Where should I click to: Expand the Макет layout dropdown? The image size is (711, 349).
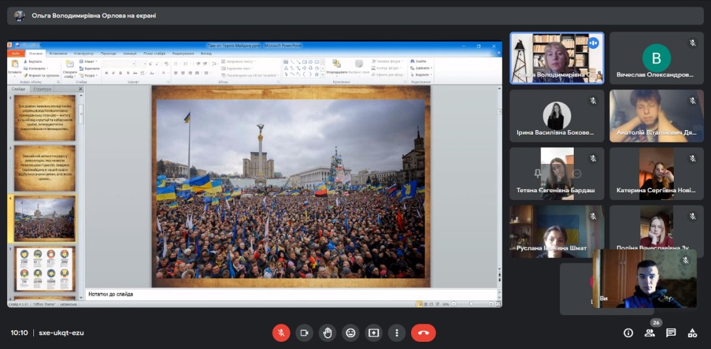point(90,61)
